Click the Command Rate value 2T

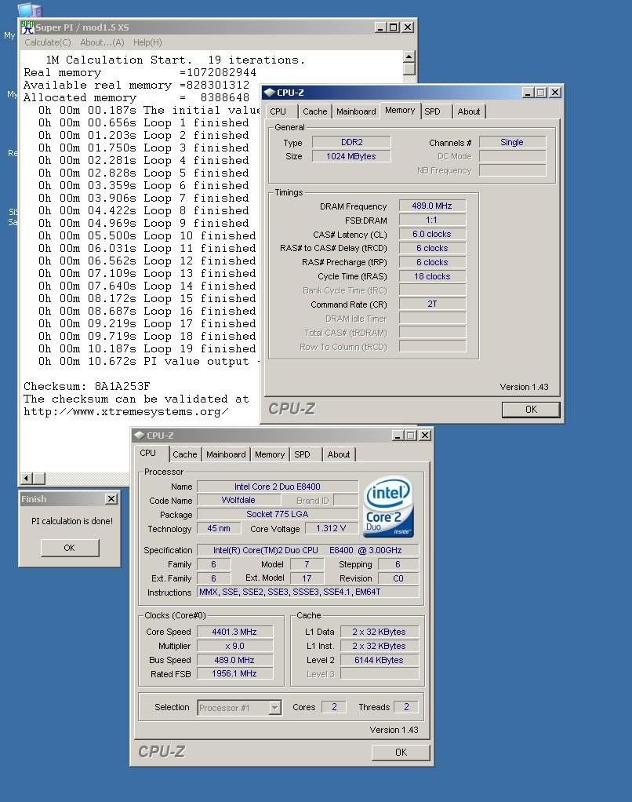[432, 304]
